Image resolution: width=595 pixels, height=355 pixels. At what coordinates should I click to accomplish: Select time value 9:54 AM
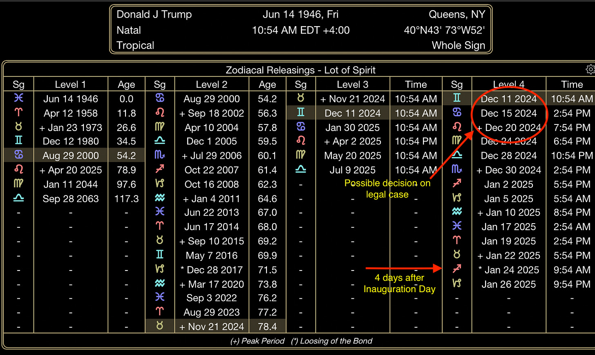pos(572,270)
